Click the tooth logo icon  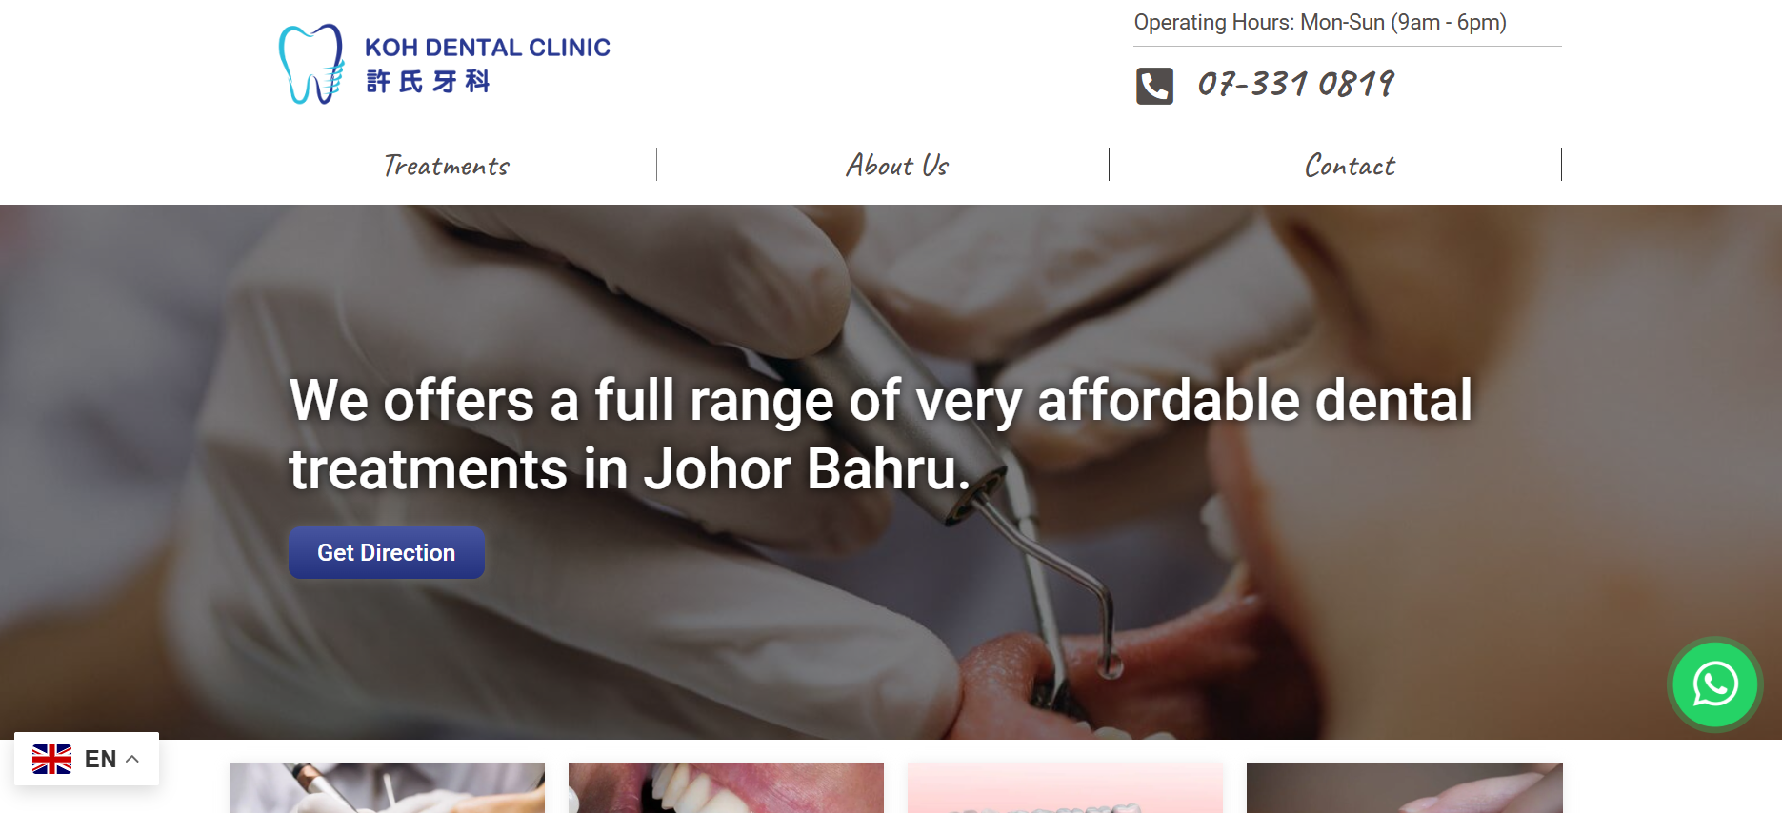[311, 64]
